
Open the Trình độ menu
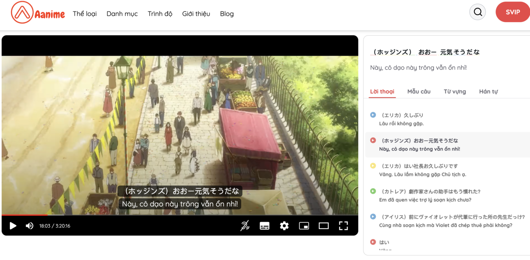[x=160, y=14]
